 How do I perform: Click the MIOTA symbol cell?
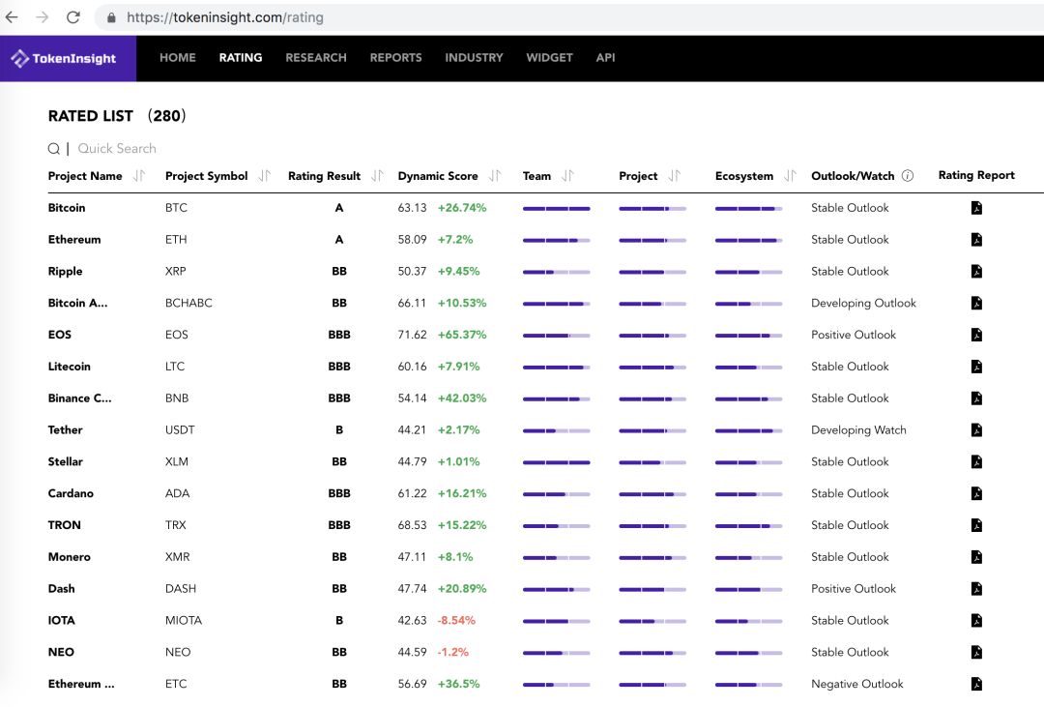coord(183,620)
